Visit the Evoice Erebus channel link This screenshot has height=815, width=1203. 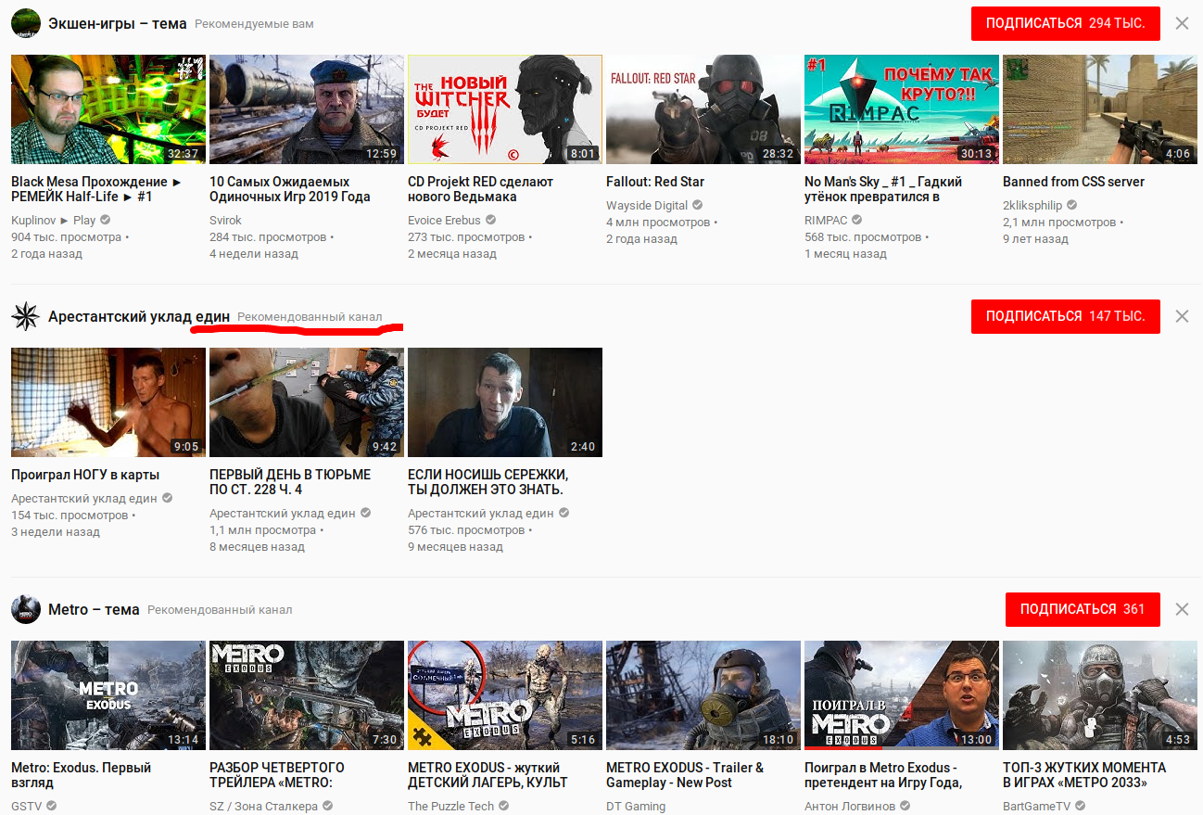point(445,221)
